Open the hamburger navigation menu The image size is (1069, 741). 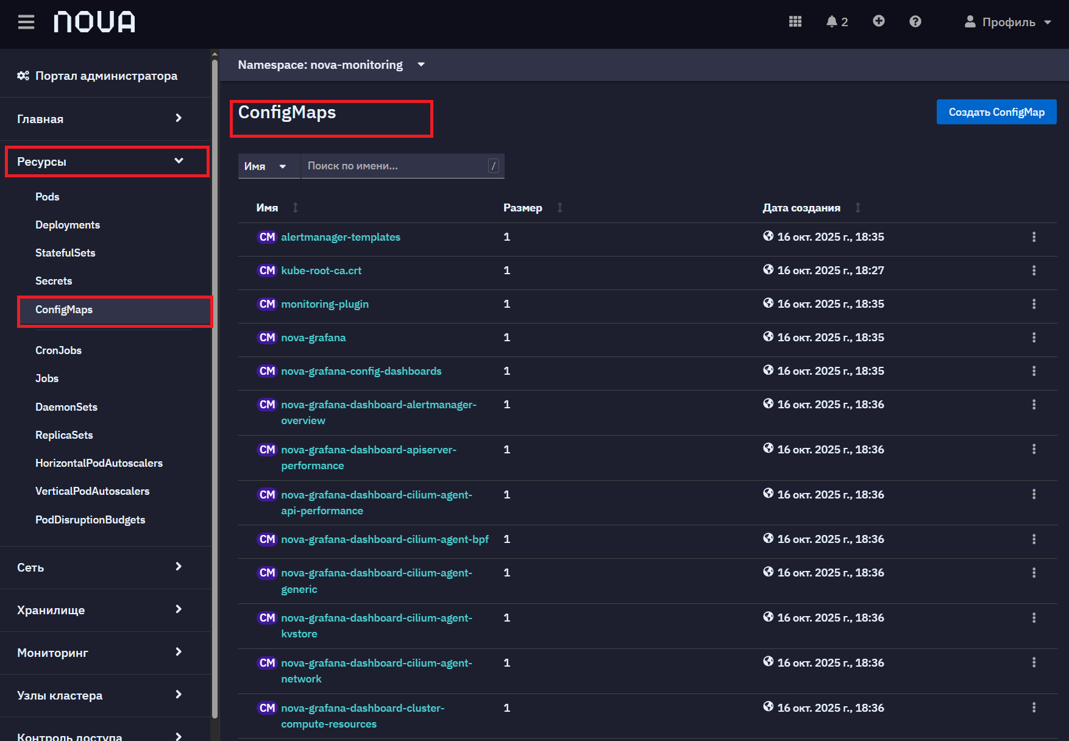[x=26, y=22]
